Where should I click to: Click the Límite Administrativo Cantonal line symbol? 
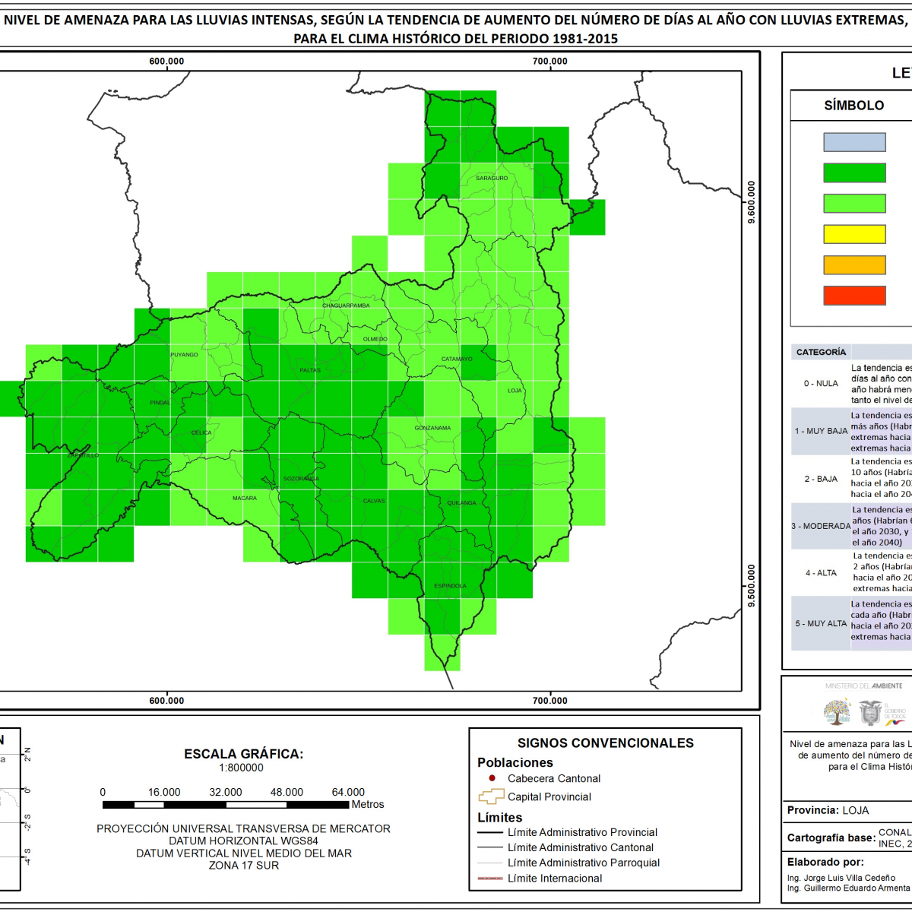[490, 847]
